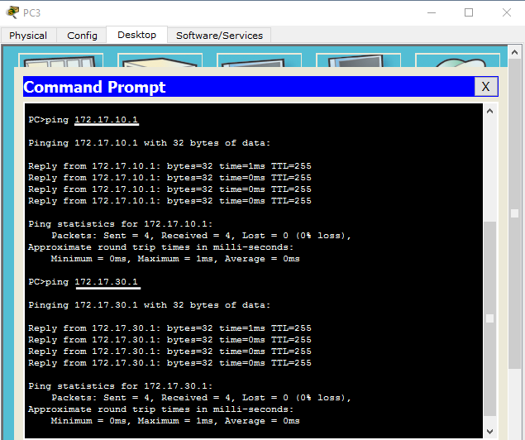Click first reply from 172.17.30.1 time=1ms
525x440 pixels.
169,328
